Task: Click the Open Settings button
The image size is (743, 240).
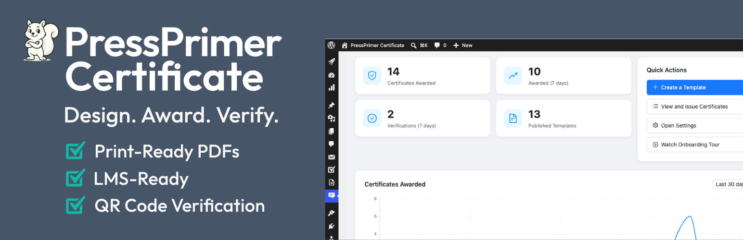Action: tap(695, 125)
